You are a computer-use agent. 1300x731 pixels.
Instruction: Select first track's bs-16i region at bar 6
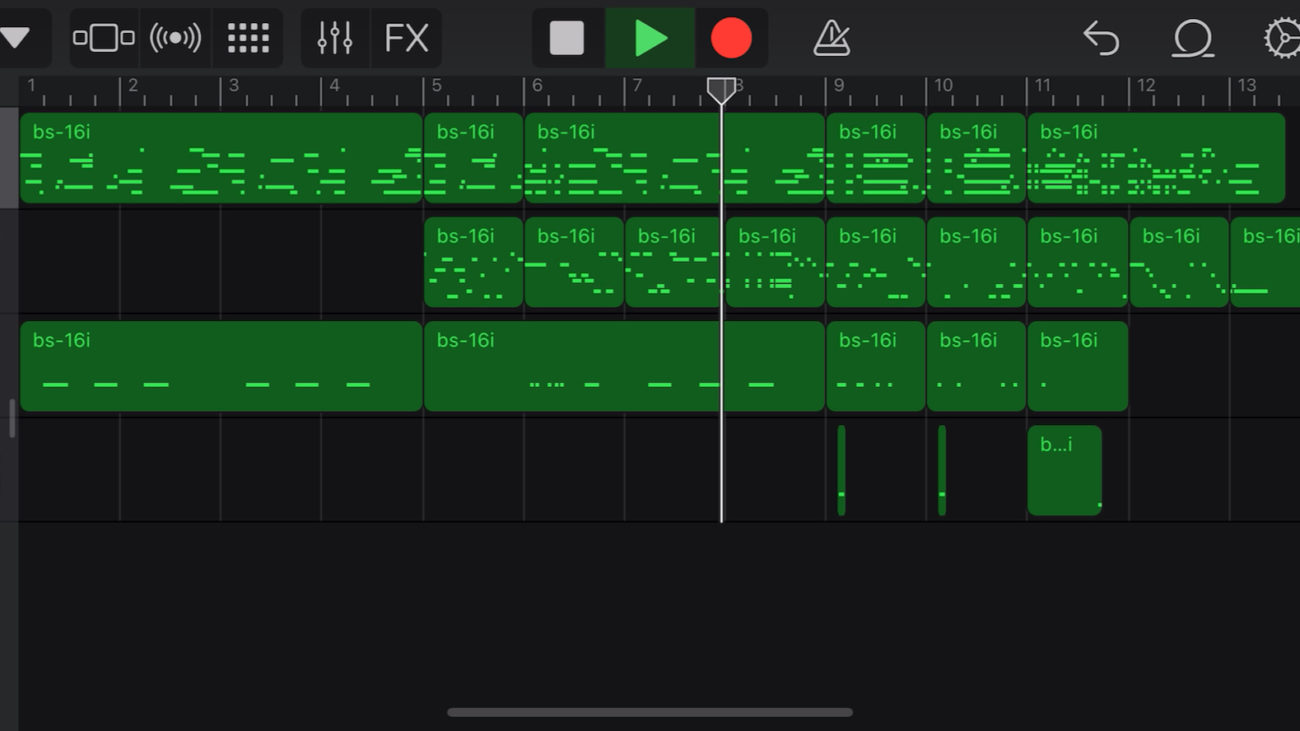[674, 158]
